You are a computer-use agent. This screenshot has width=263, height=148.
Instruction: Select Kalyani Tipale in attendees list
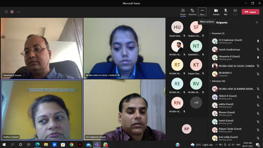point(230,129)
